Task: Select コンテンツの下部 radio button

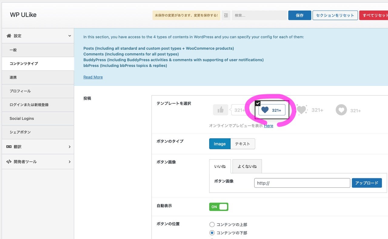Action: click(x=212, y=233)
